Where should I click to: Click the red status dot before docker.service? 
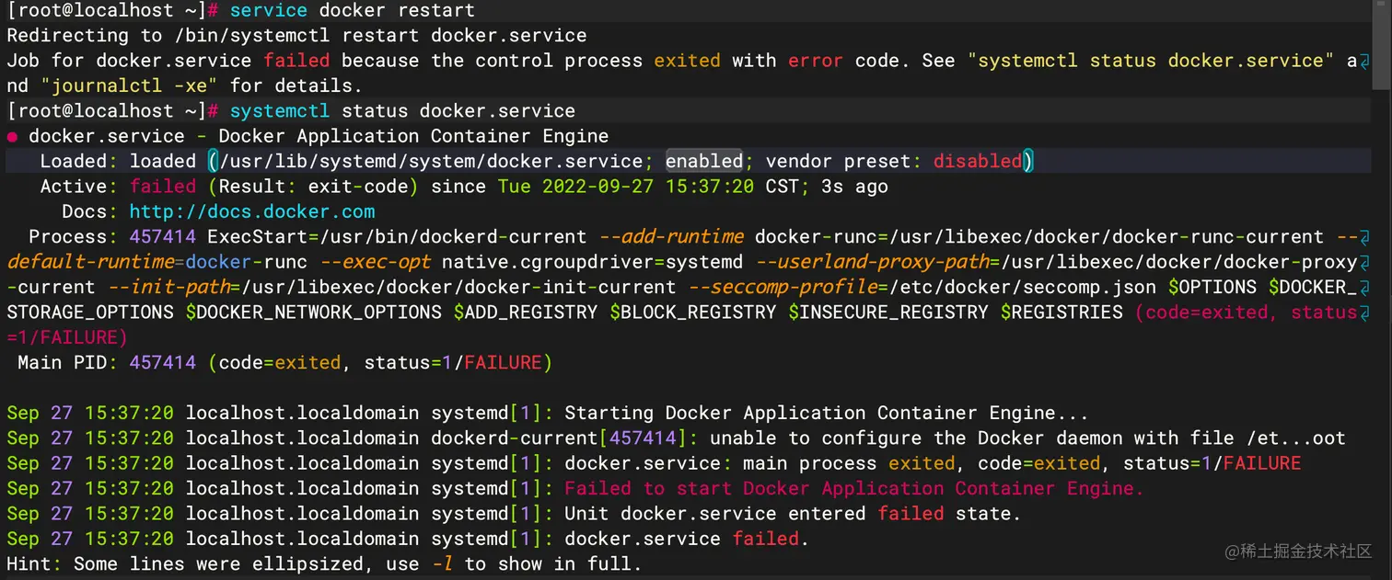coord(12,137)
